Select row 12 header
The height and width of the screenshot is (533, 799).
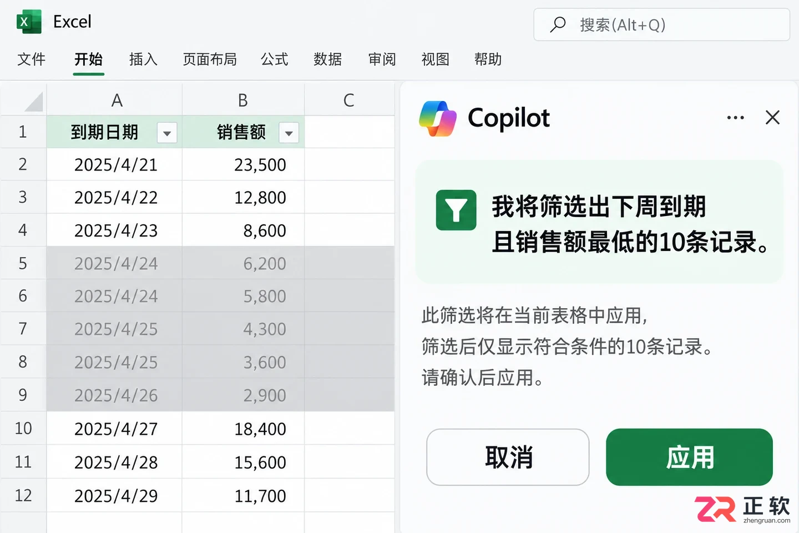(x=23, y=495)
